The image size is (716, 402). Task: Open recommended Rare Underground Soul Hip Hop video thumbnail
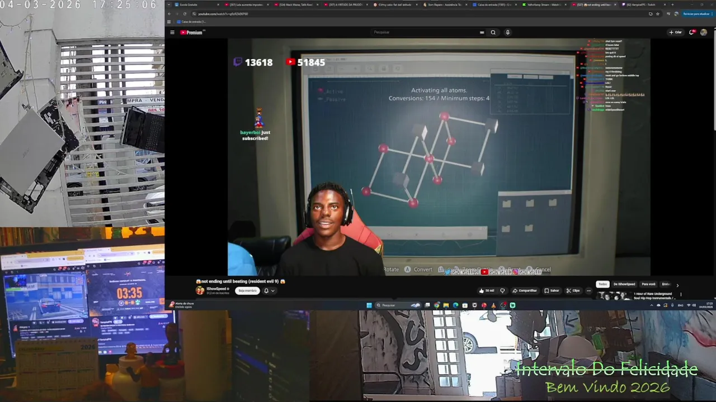614,296
